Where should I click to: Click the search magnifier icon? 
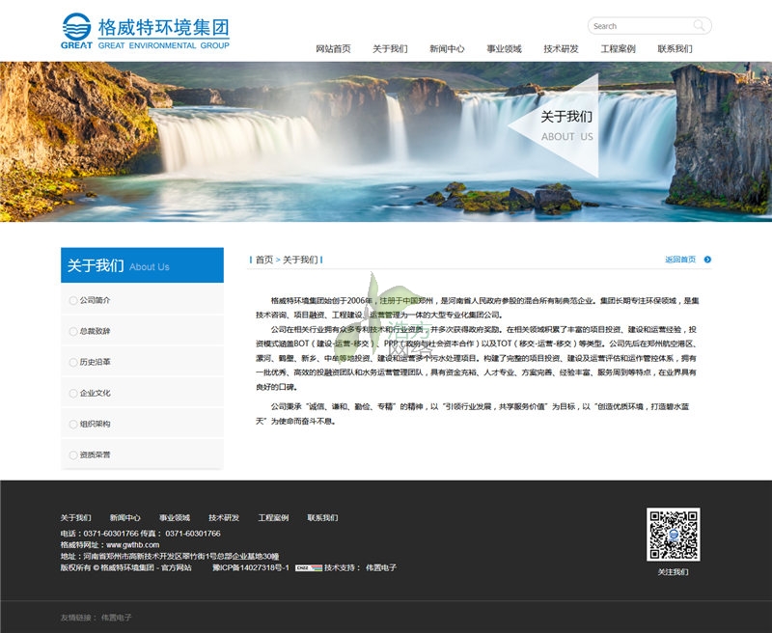click(x=700, y=26)
